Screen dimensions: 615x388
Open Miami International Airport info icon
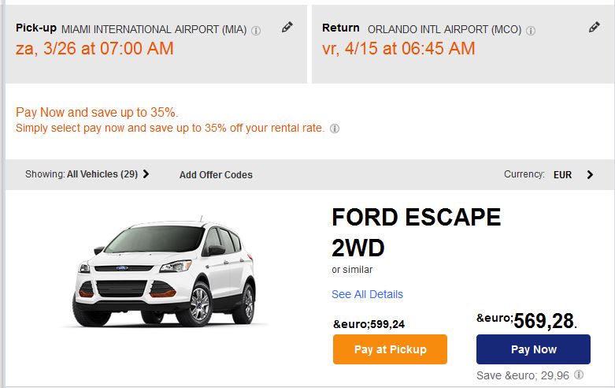(x=256, y=31)
